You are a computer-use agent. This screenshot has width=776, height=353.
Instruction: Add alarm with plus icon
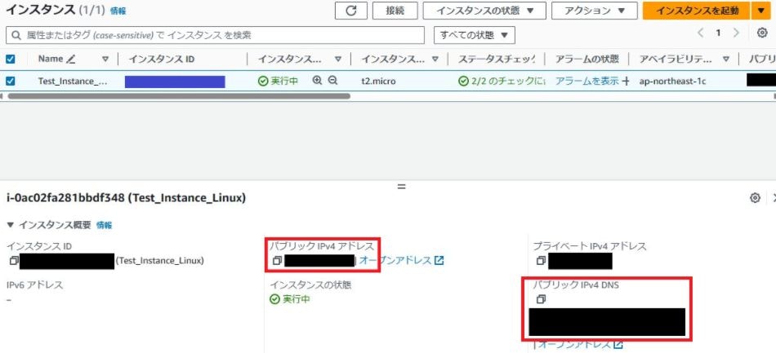click(x=626, y=81)
